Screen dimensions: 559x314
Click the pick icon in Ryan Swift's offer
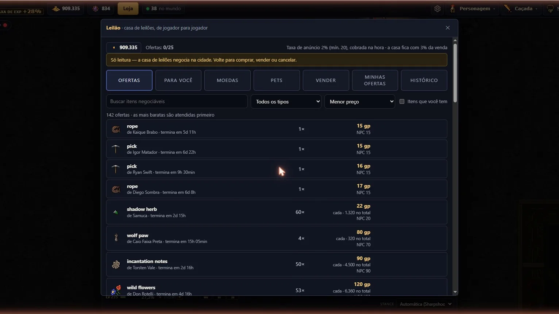tap(116, 169)
